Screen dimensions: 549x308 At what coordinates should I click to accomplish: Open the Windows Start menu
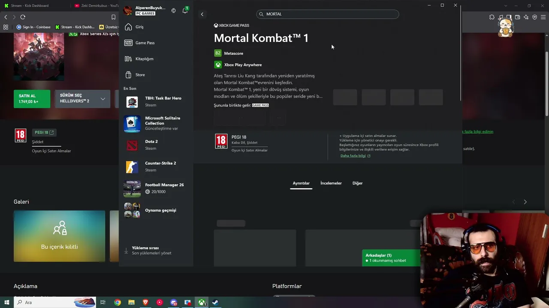tap(6, 302)
